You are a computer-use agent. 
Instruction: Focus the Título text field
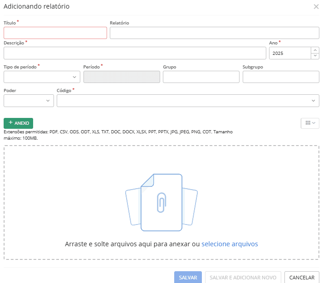55,33
